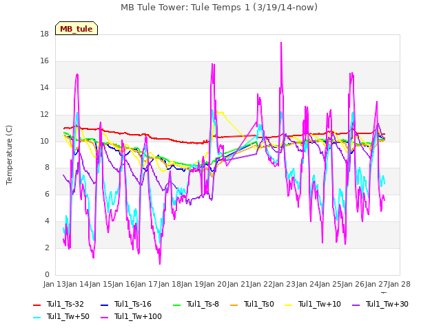441x330 pixels.
Task: Select the Tul1_Ts0 legend label
Action: [259, 304]
